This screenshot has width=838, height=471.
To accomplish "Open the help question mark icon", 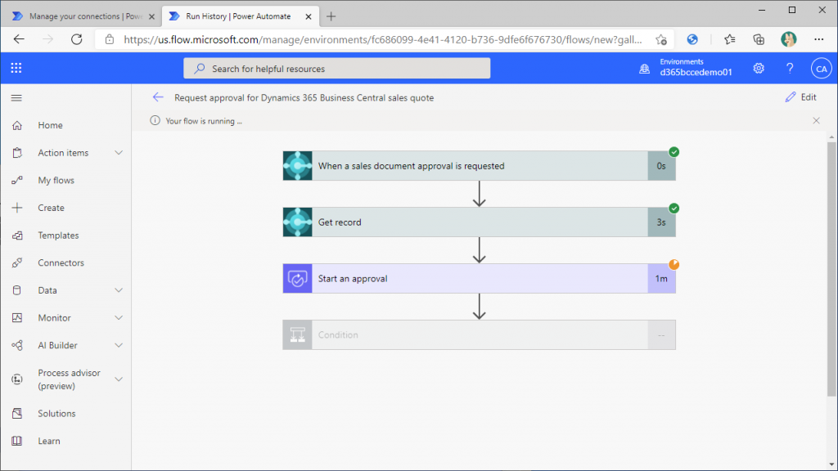I will click(x=790, y=69).
